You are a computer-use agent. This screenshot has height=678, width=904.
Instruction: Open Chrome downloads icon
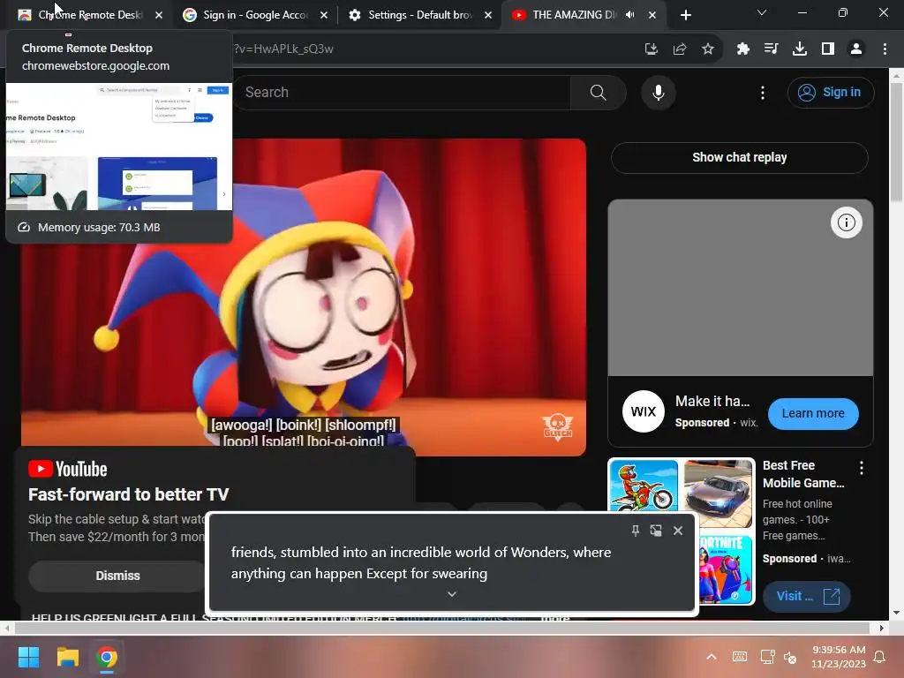[800, 49]
